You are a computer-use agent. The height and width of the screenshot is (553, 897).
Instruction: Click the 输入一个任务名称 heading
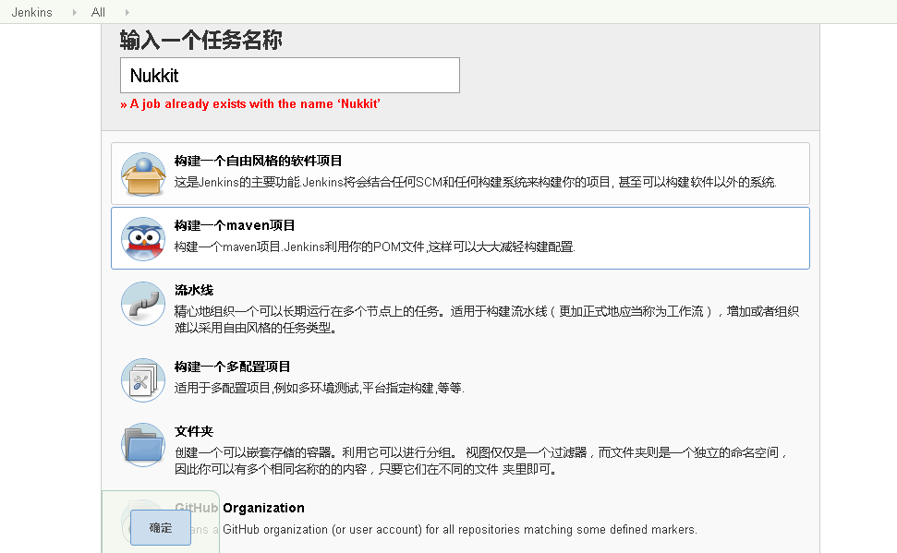click(x=200, y=40)
